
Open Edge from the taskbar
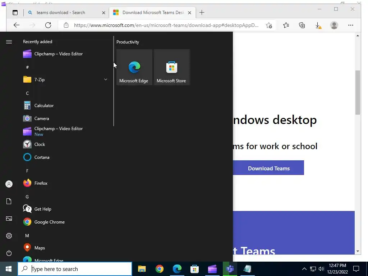point(177,269)
